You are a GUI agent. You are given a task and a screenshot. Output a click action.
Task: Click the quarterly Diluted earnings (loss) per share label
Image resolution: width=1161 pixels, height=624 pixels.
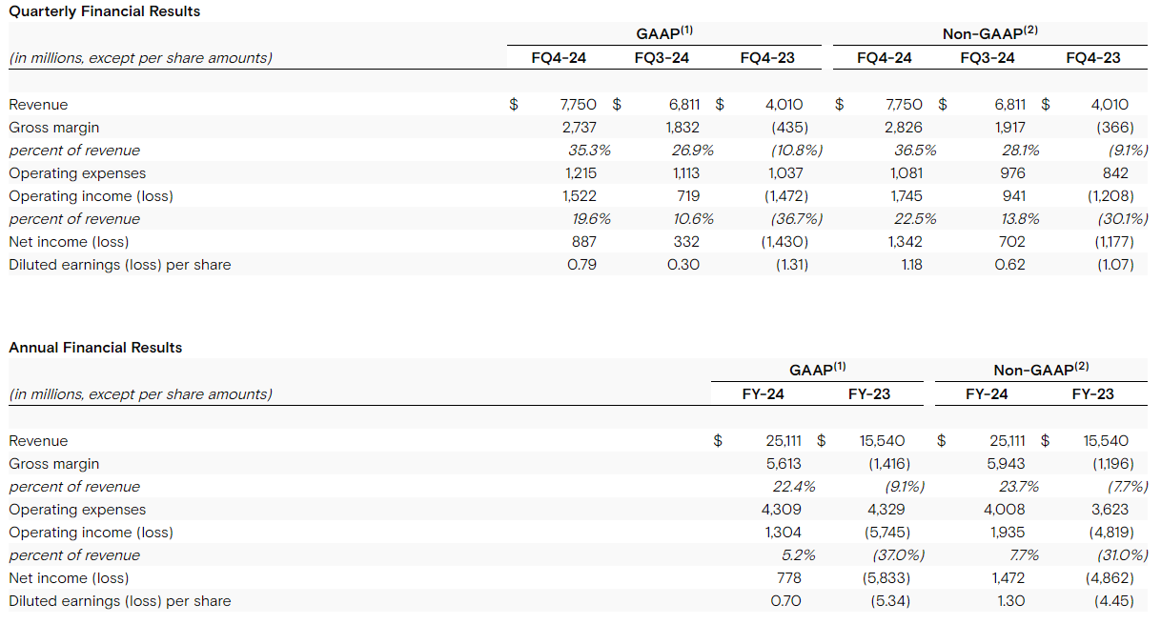click(120, 265)
